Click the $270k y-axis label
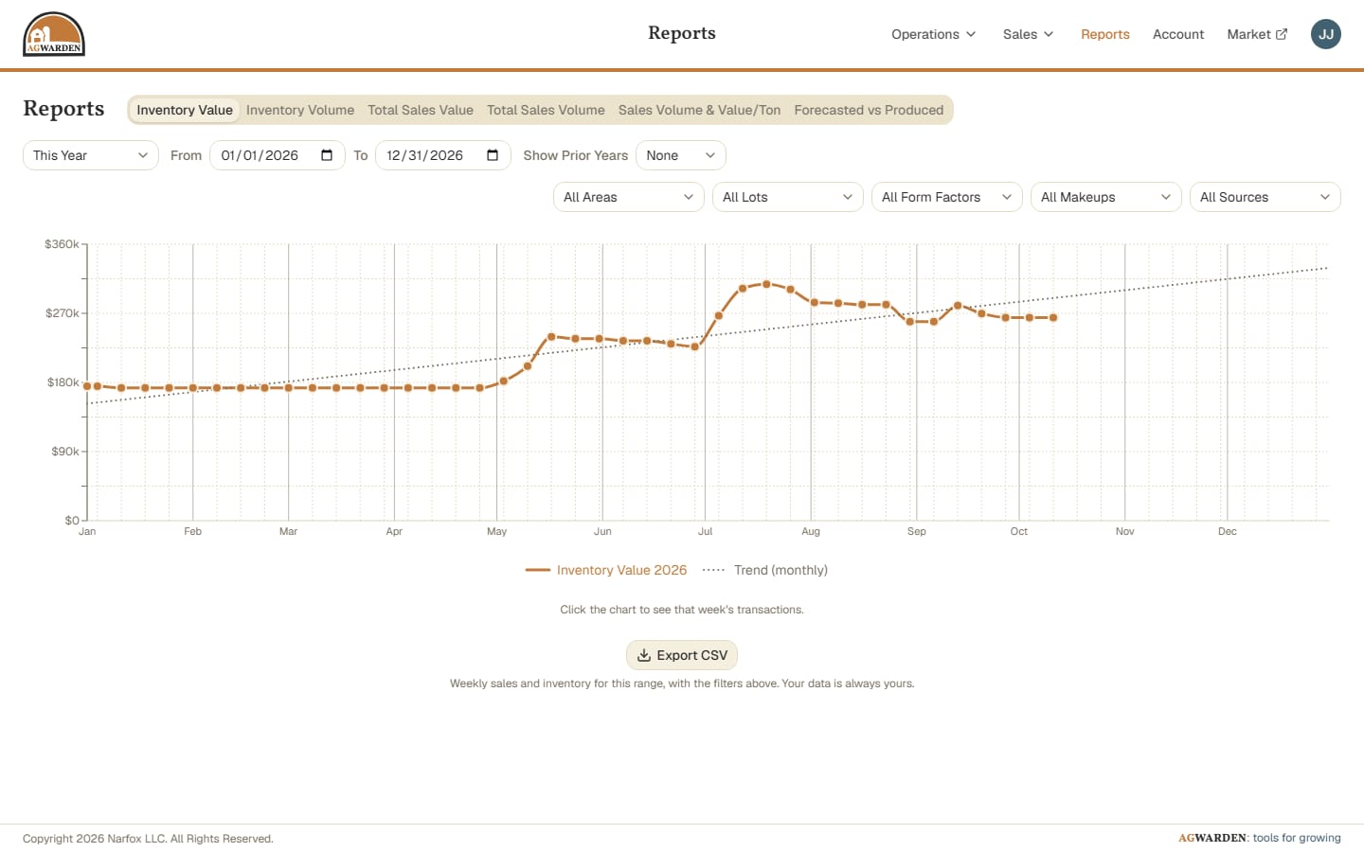Viewport: 1364px width, 852px height. pos(63,313)
